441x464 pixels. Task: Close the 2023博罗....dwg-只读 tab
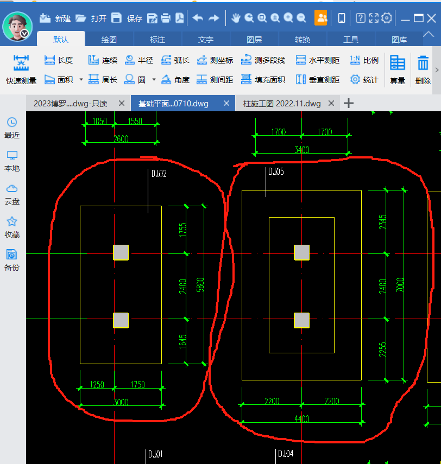122,103
